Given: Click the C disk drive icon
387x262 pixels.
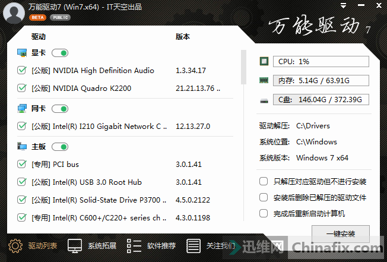Looking at the screenshot, I should coord(264,100).
